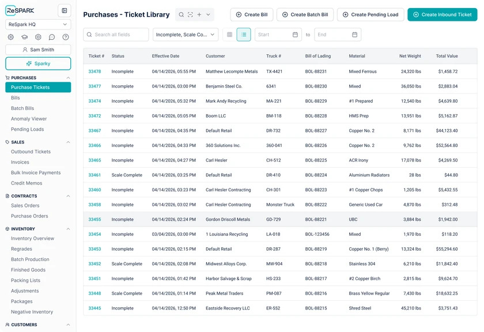Collapse the PURCHASES section
This screenshot has height=332, width=484.
tap(68, 78)
